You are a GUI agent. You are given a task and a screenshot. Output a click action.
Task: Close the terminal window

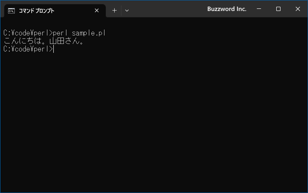coord(297,9)
